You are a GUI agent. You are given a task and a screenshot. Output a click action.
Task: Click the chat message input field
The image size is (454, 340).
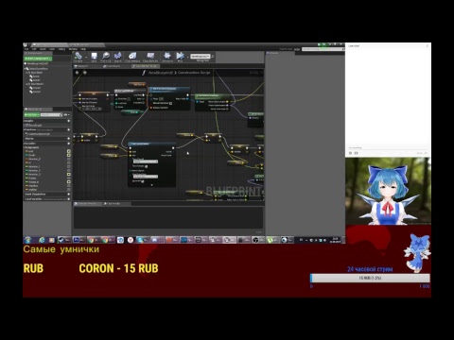click(x=388, y=147)
